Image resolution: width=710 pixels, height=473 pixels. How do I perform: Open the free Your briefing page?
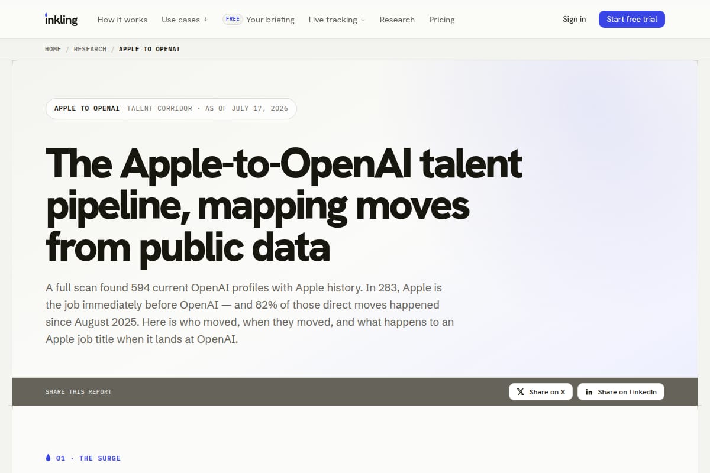[259, 20]
